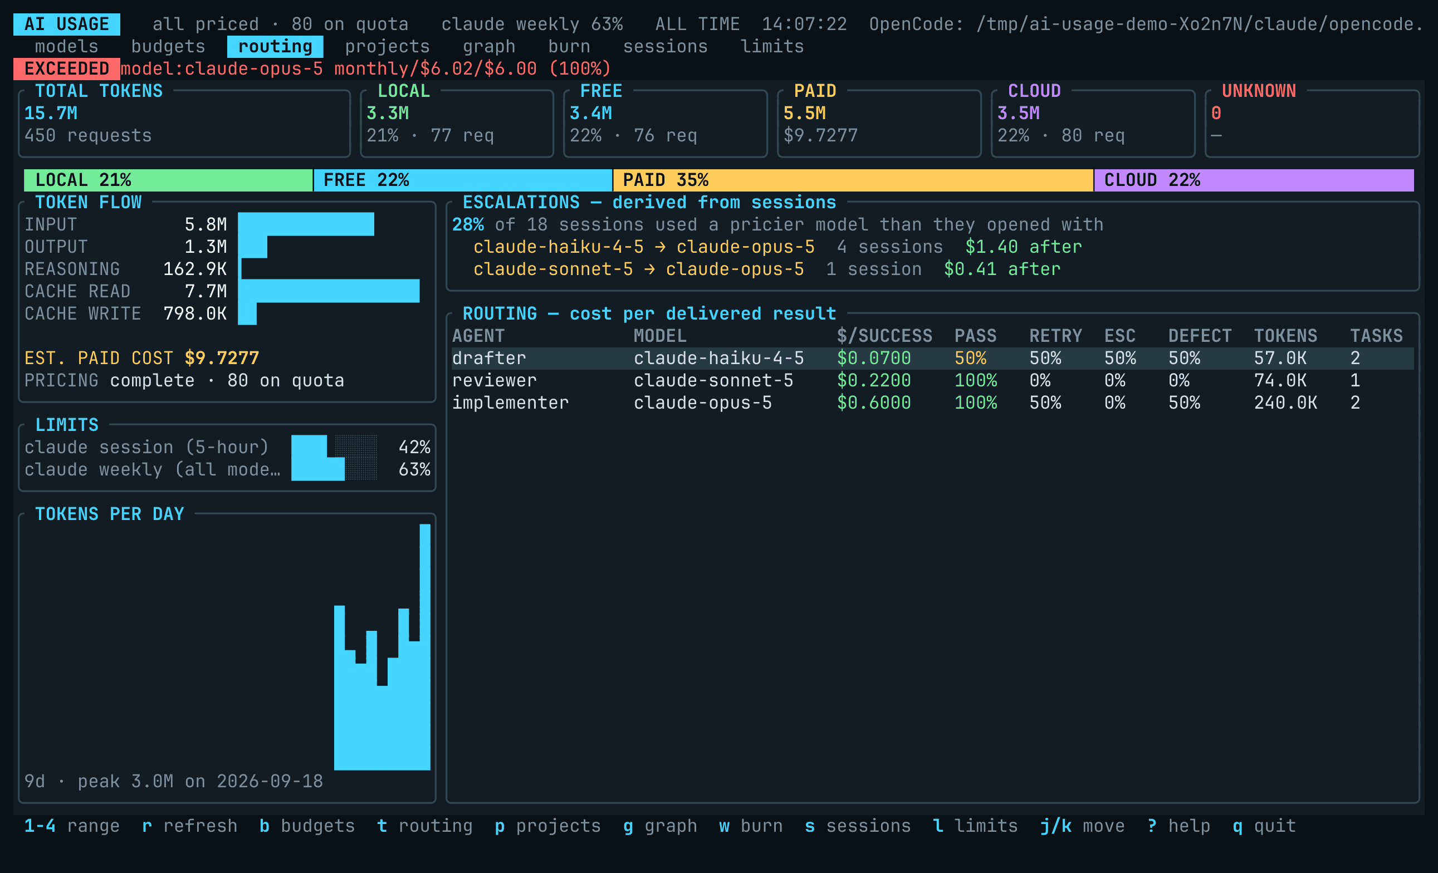Select the highlighted routing tab
The height and width of the screenshot is (873, 1438).
click(x=275, y=47)
